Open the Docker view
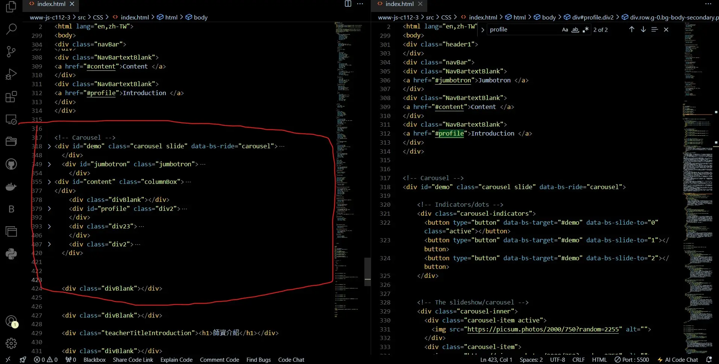This screenshot has width=719, height=364. click(x=11, y=186)
